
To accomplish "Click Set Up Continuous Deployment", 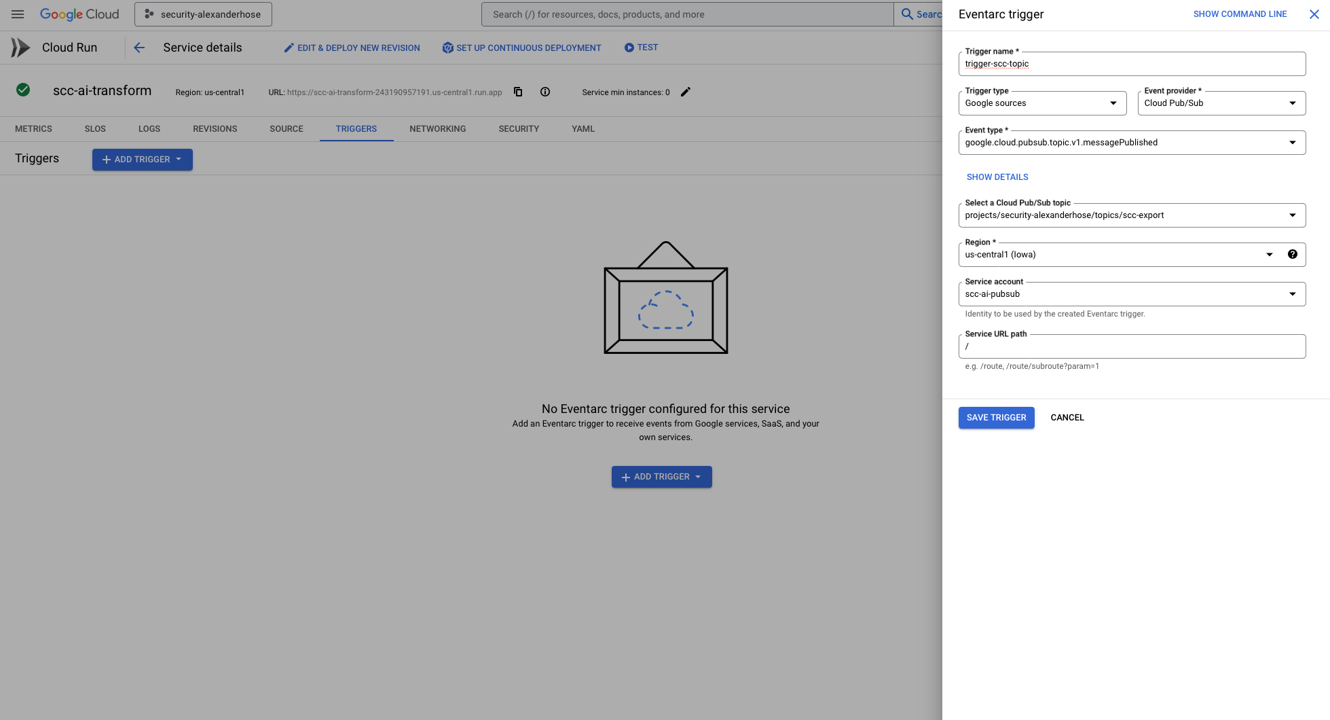I will pos(521,48).
